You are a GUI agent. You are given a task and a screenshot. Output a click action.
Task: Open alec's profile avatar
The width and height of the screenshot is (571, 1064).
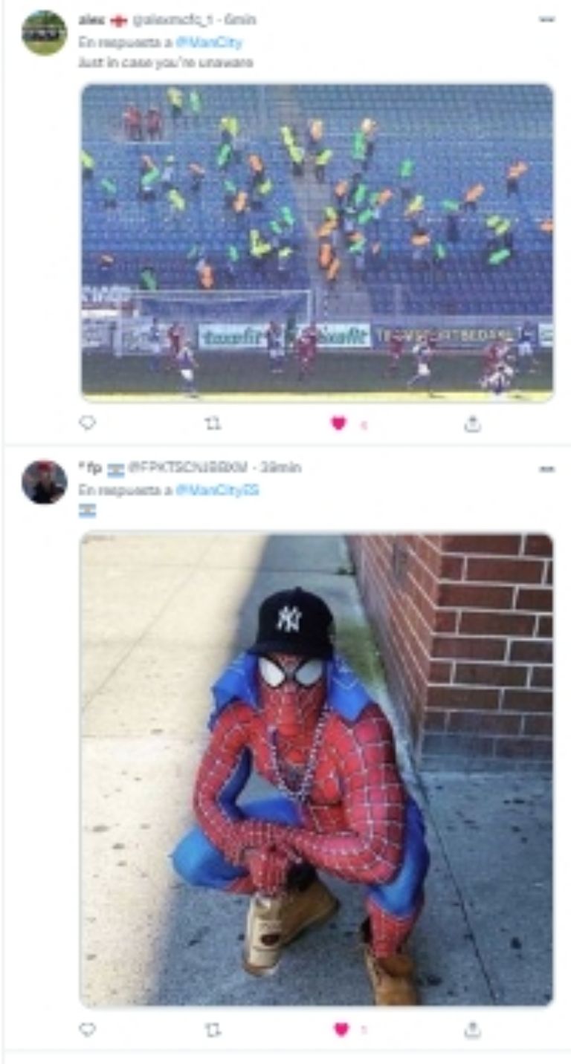point(44,33)
